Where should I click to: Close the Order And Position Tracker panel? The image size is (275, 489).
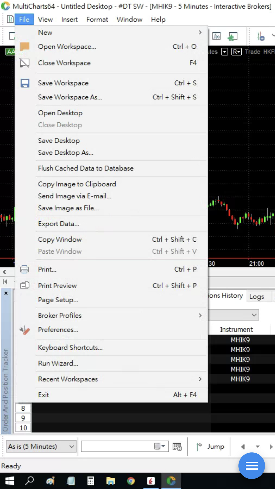[6, 293]
